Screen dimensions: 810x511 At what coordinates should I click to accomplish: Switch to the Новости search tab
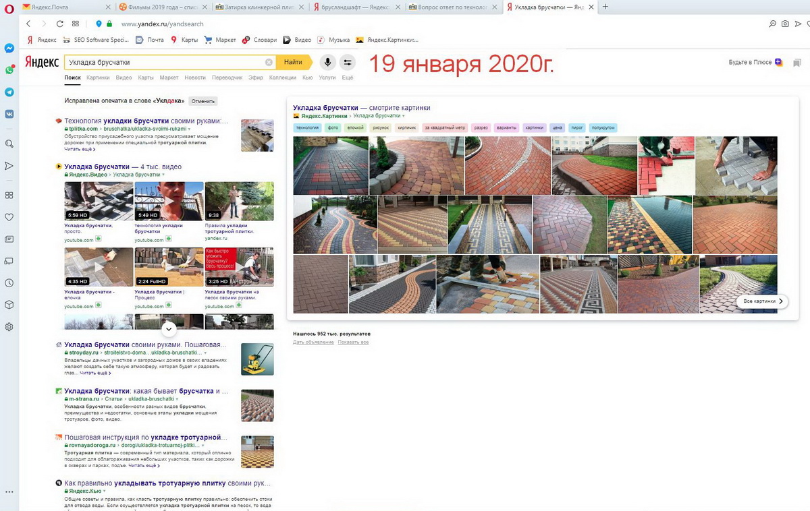coord(194,78)
